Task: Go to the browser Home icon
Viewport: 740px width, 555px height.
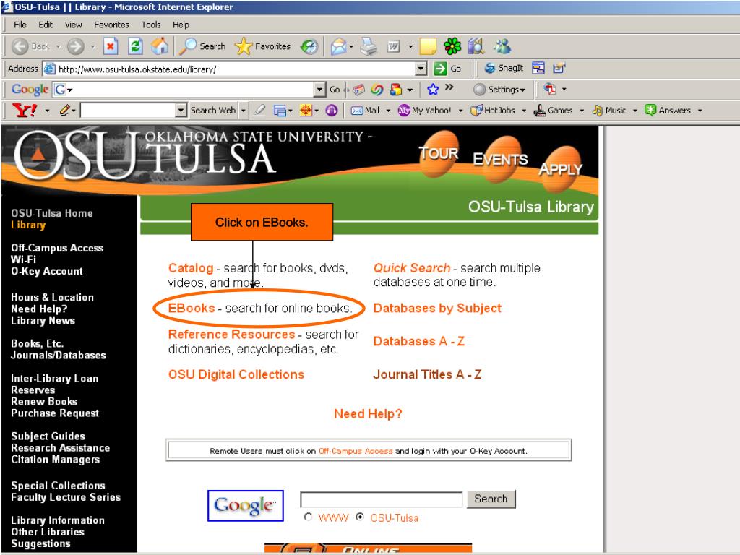Action: pos(160,46)
